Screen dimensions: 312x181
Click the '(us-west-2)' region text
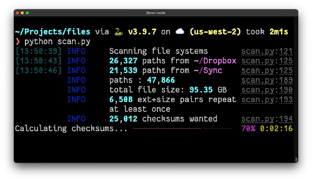[x=215, y=32]
